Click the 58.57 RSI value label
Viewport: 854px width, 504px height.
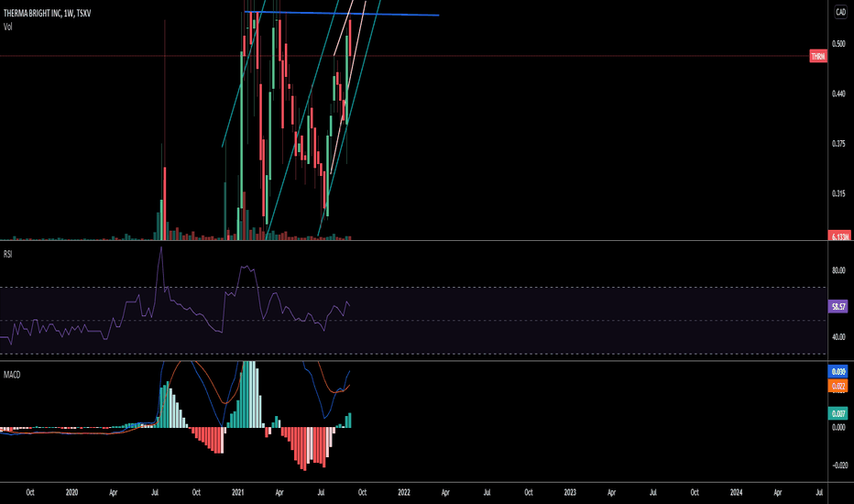(x=838, y=306)
